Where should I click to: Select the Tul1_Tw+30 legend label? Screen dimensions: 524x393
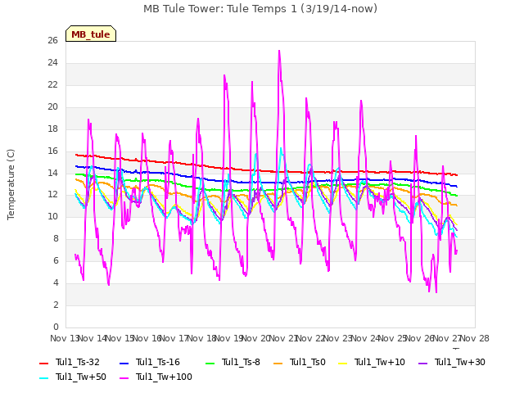(460, 362)
